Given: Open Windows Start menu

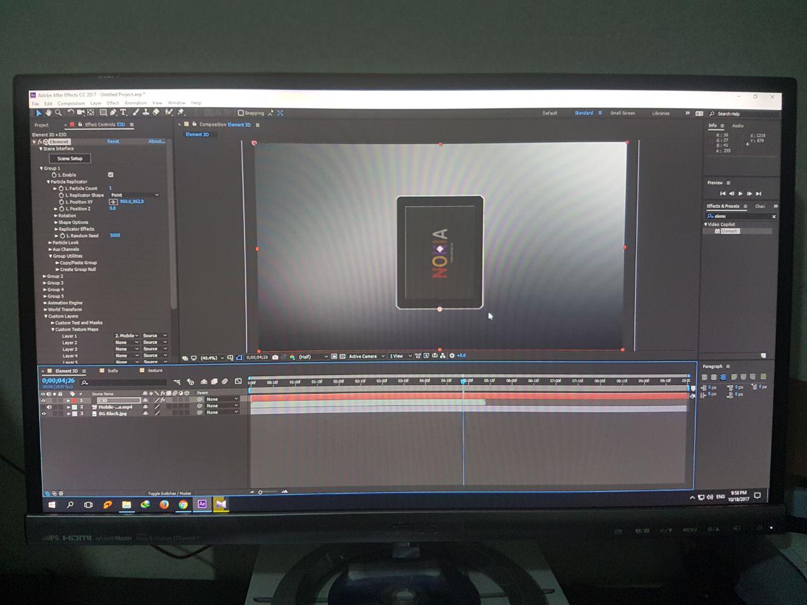Looking at the screenshot, I should click(52, 505).
